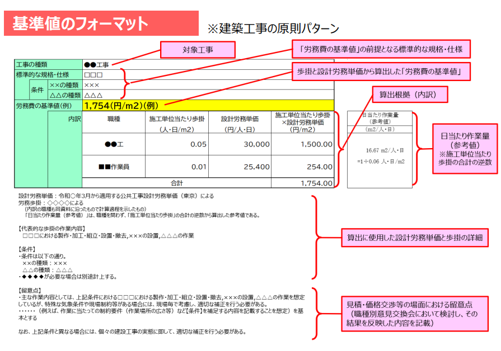
Task: Click callout 歩掛と設計労務単価から算出した基準値
Action: click(381, 71)
